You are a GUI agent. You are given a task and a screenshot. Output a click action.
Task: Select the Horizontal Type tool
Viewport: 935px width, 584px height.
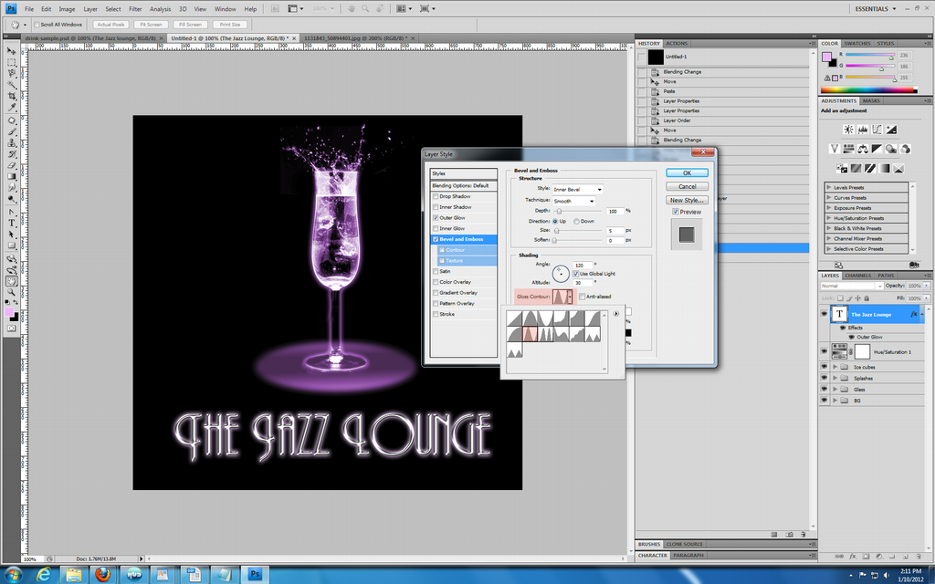[11, 223]
